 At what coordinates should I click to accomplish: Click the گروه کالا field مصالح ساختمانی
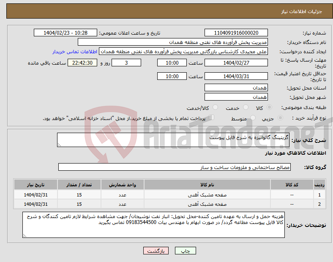click(175, 167)
